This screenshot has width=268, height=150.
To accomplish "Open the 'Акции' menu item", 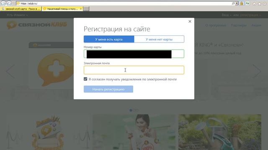I will coord(256,25).
